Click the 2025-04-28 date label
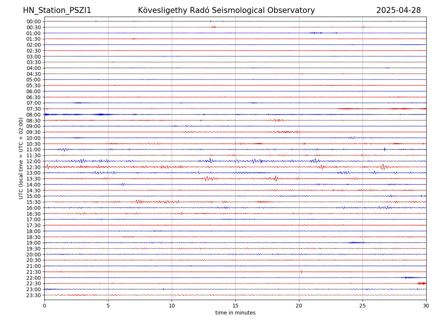 (x=398, y=10)
